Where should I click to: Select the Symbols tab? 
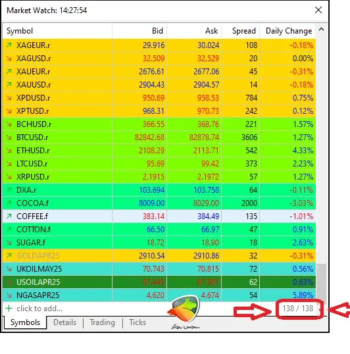point(25,322)
